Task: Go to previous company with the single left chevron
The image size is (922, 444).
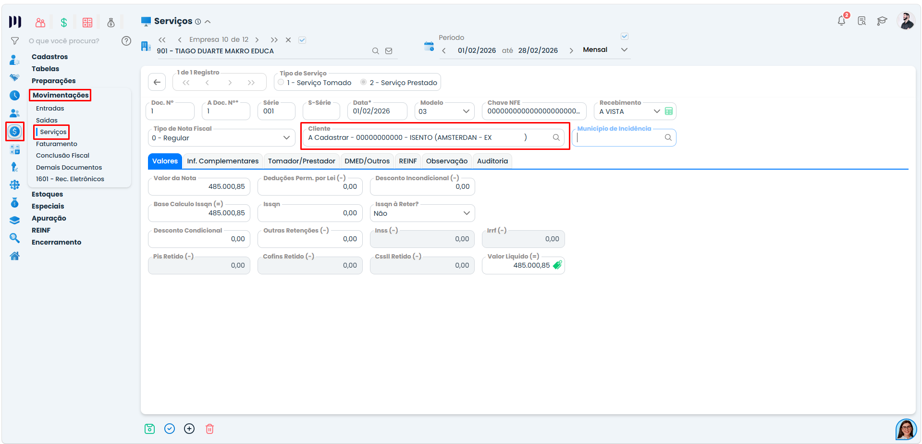Action: (180, 40)
